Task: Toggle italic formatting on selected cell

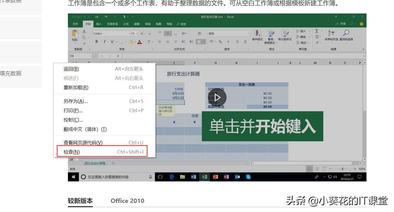Action: [x=104, y=41]
